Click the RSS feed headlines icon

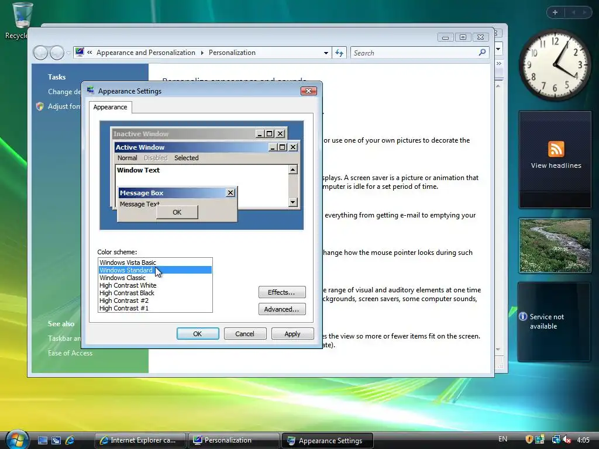[556, 149]
